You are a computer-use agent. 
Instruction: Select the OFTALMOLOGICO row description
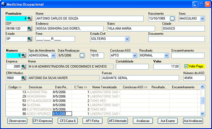[39, 101]
